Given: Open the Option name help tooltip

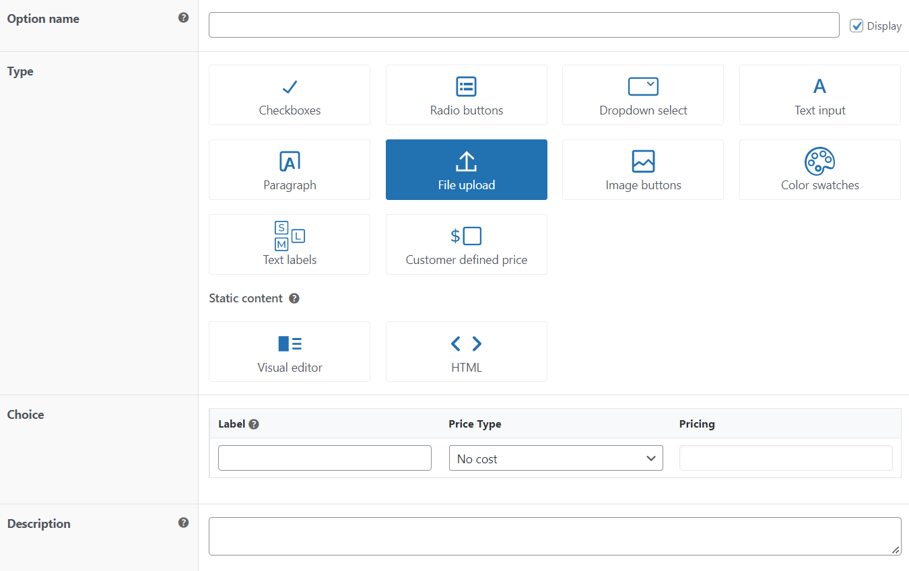Looking at the screenshot, I should 183,18.
